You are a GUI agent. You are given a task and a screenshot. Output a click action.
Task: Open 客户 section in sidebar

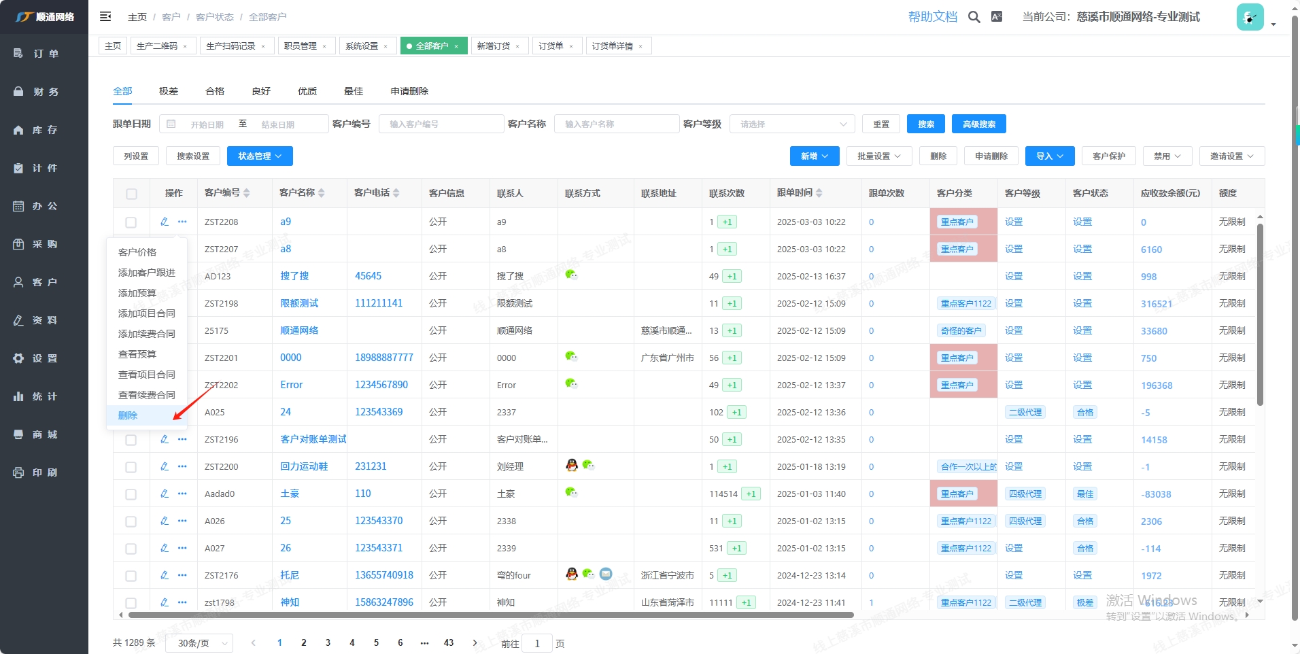(44, 282)
